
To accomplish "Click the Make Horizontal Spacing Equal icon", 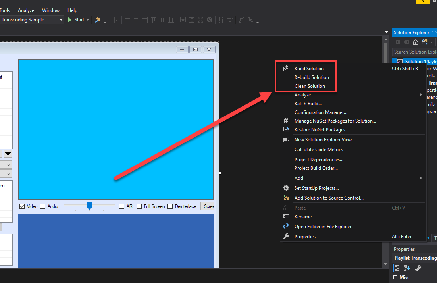I will coord(221,20).
